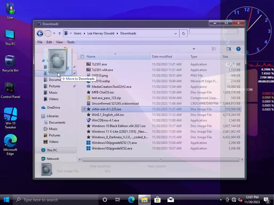
Task: Click horizontal scrollbar in file list
Action: (x=161, y=160)
